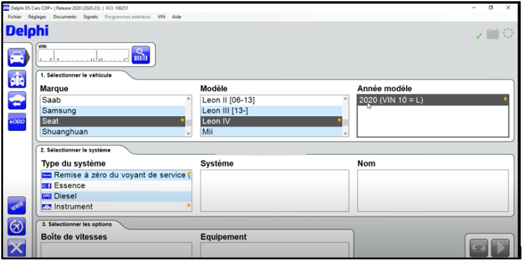Open the Aide menu
Viewport: 522px width, 260px height.
coord(177,17)
